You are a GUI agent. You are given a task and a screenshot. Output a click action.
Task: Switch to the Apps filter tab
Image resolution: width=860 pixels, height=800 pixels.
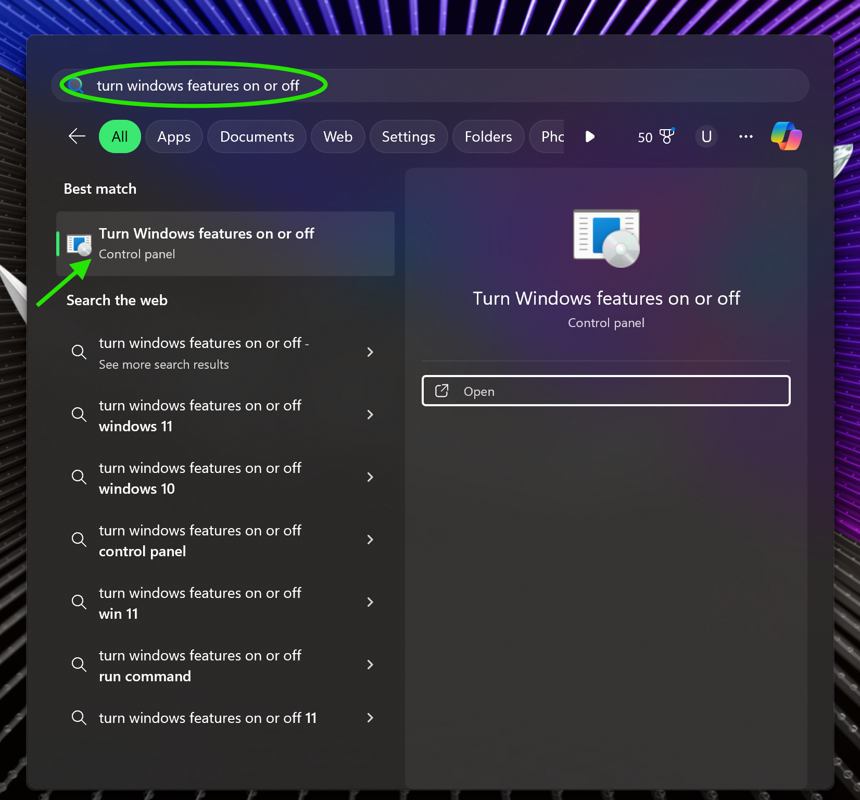pyautogui.click(x=174, y=136)
